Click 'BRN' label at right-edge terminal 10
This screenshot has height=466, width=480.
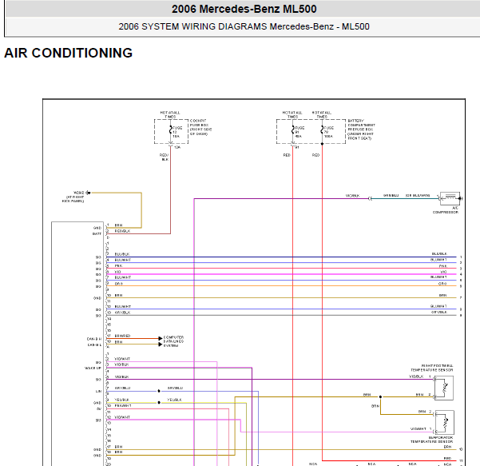(x=447, y=447)
